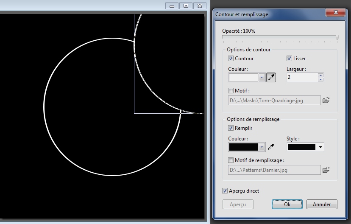Viewport: 351px width, 224px height.
Task: Browse for contour Motif file
Action: 326,101
